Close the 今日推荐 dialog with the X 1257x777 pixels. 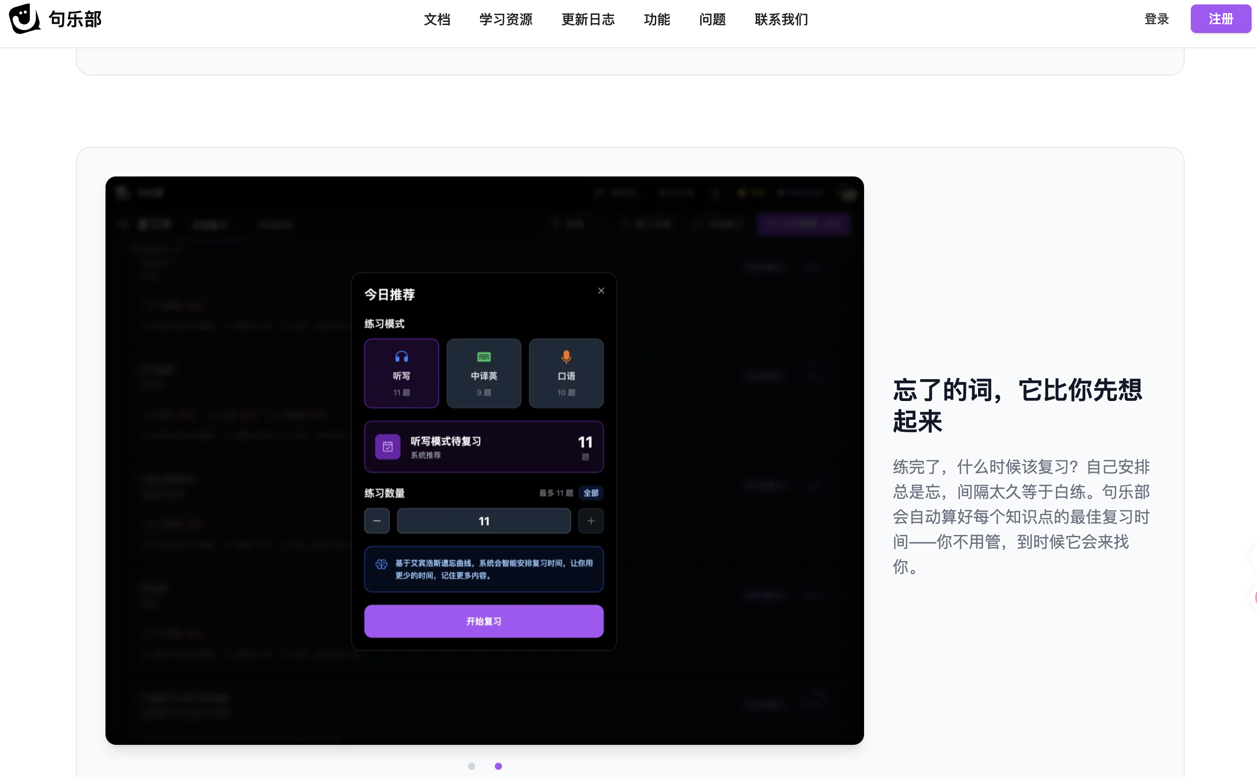point(601,291)
